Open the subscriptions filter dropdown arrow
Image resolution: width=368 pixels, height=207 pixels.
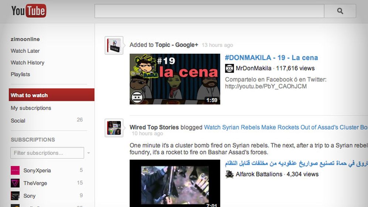(x=88, y=153)
